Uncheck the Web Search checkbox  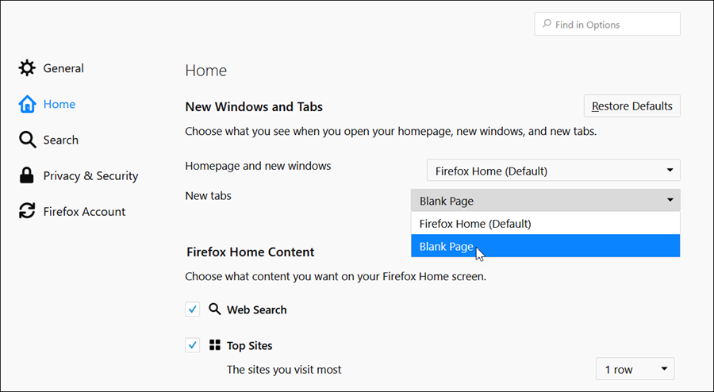(x=193, y=309)
